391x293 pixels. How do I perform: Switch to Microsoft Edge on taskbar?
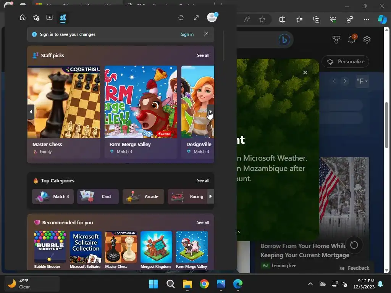(x=238, y=284)
